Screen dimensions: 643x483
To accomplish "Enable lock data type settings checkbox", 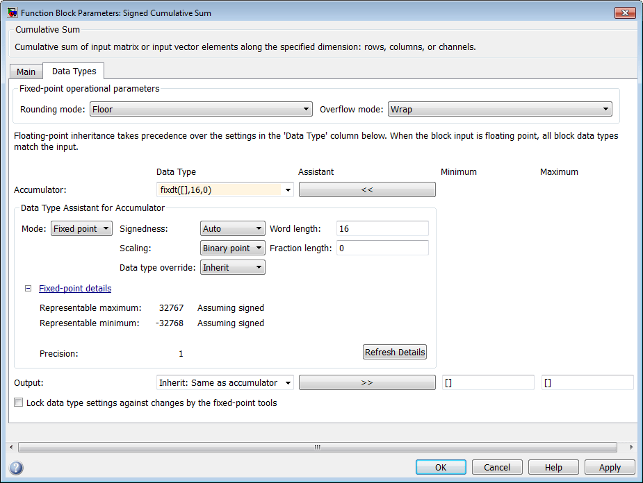I will coord(19,402).
